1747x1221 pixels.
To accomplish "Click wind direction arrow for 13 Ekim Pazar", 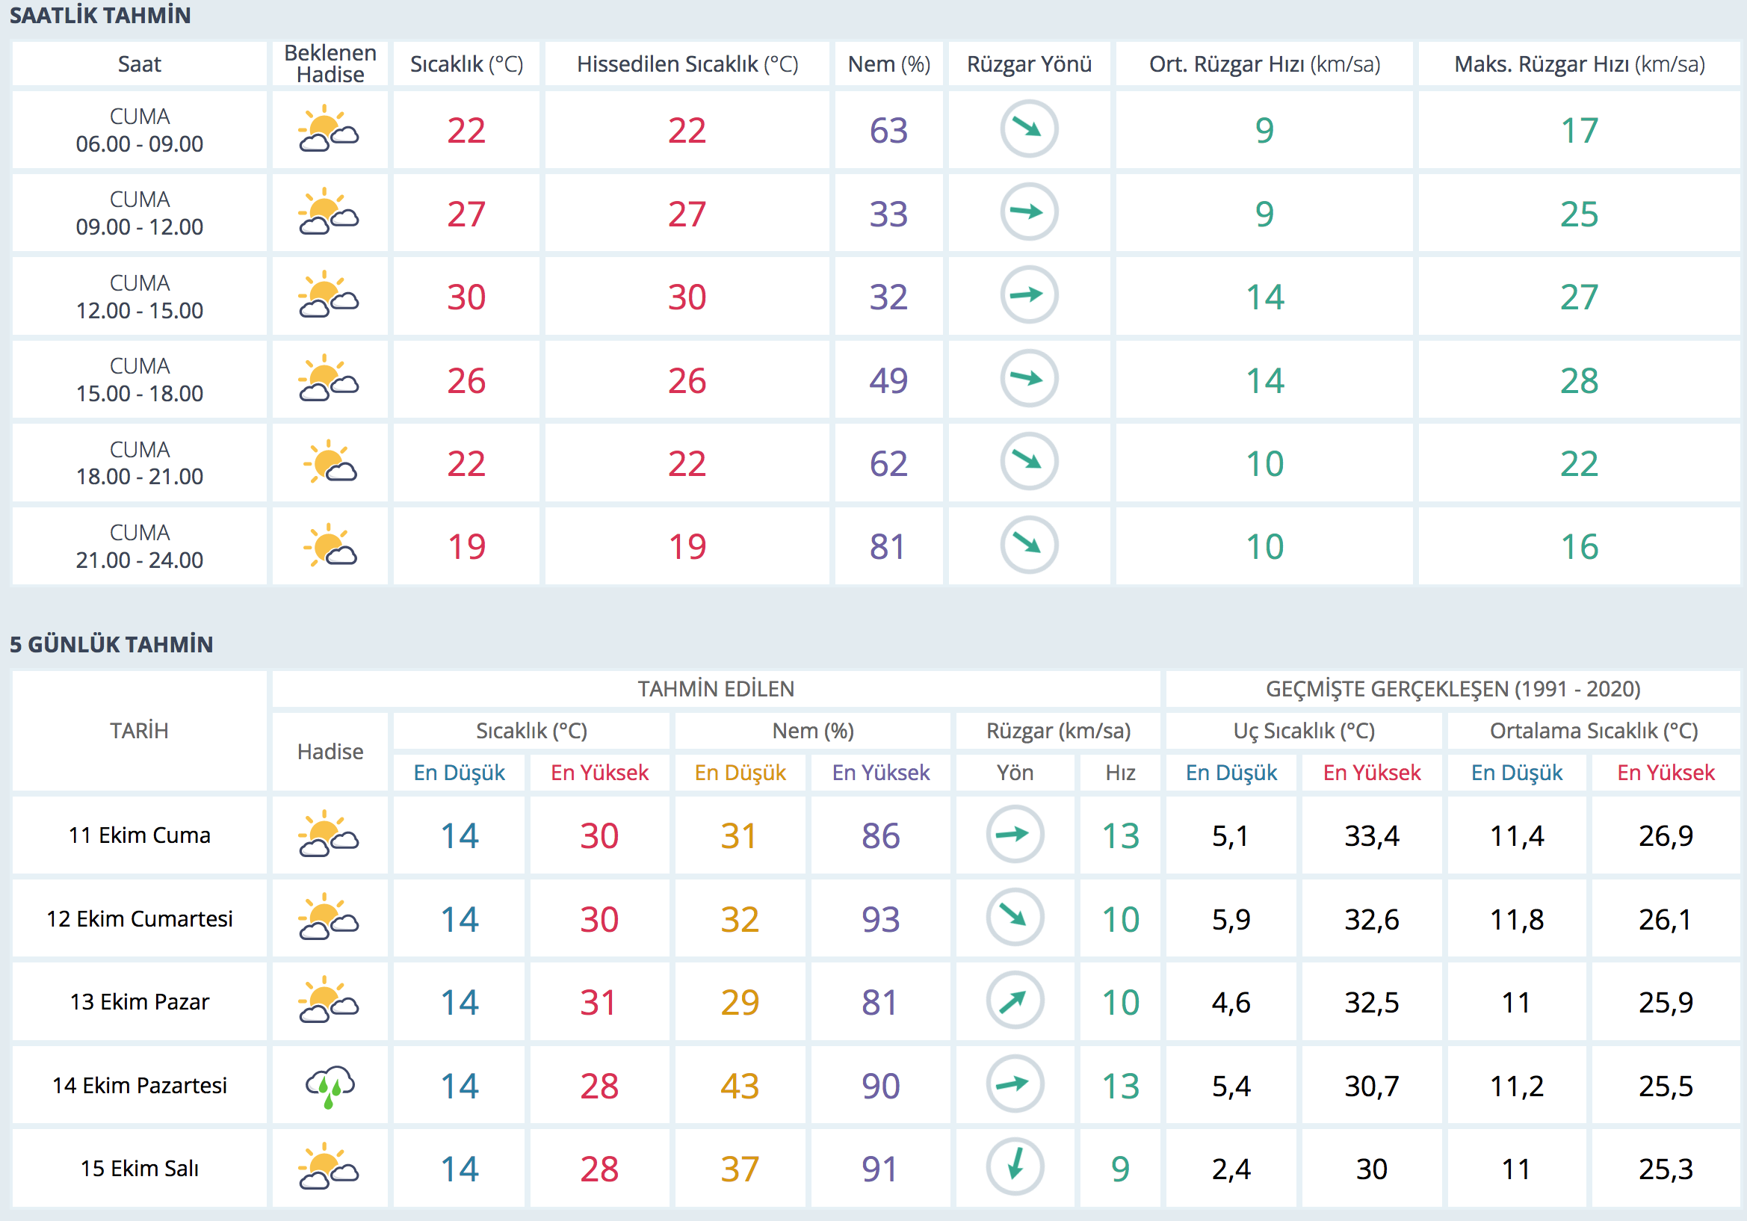I will [1014, 1001].
